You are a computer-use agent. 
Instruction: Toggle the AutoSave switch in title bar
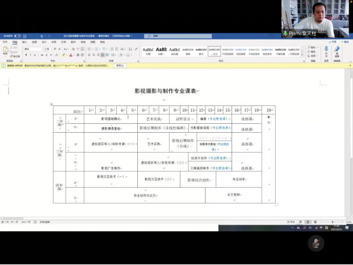[17, 36]
